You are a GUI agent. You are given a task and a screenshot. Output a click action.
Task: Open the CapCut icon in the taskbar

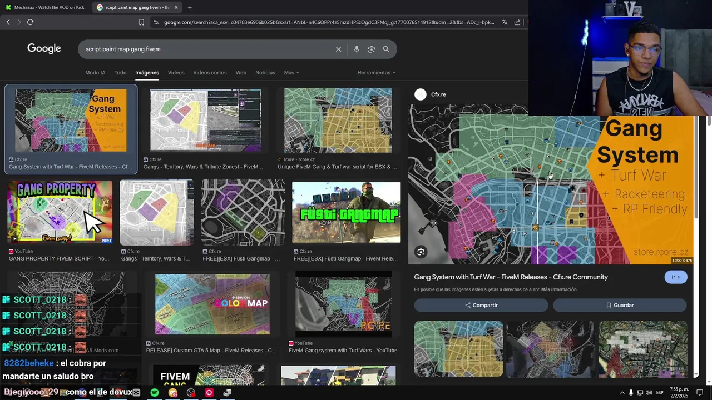(136, 392)
